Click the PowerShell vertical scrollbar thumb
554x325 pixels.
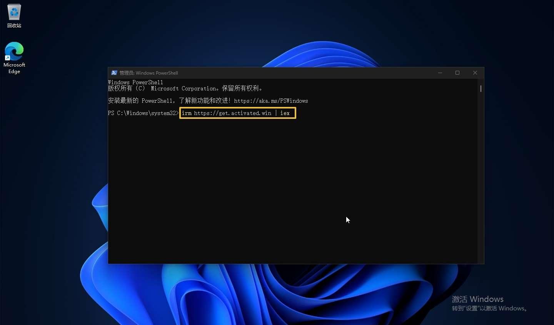481,88
